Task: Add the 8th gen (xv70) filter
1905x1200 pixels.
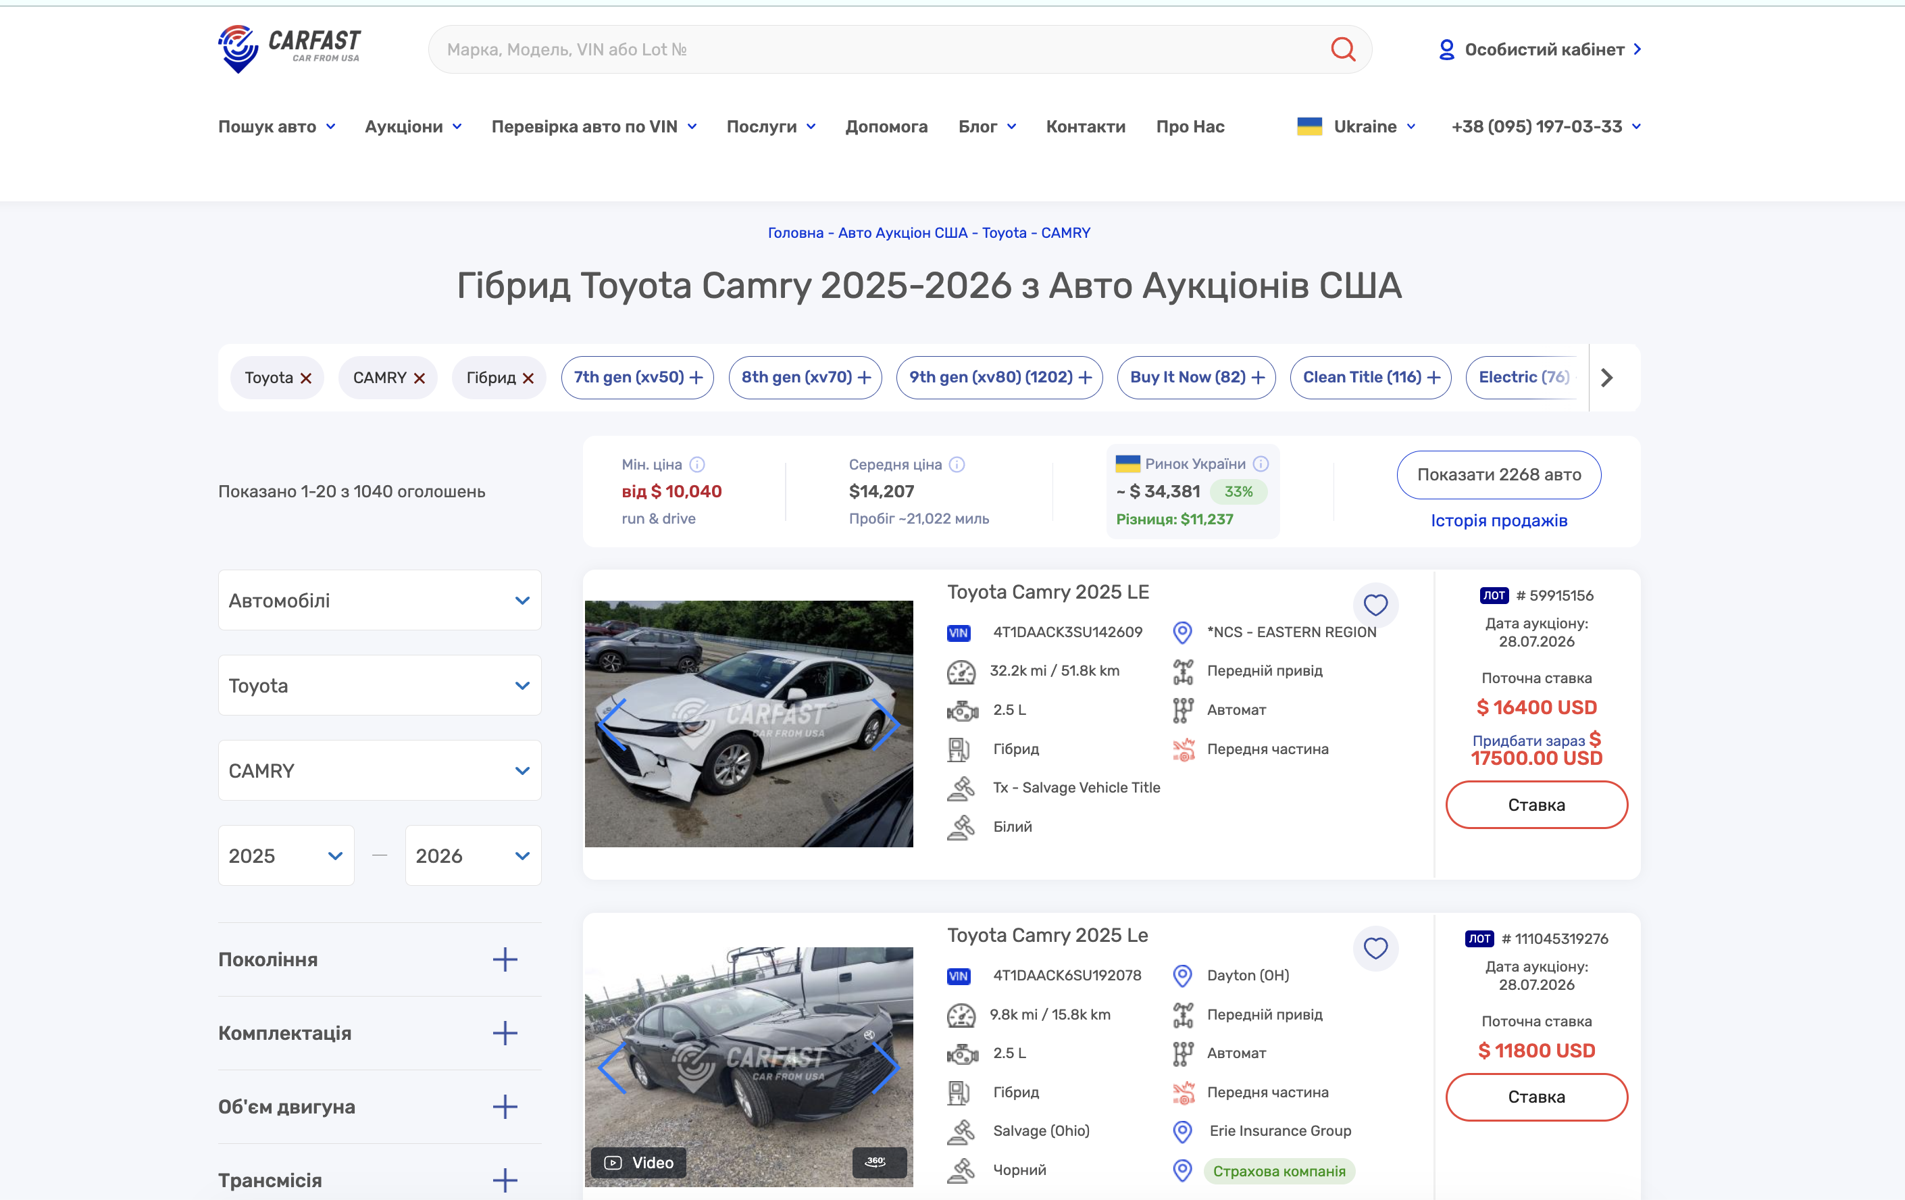Action: (x=805, y=377)
